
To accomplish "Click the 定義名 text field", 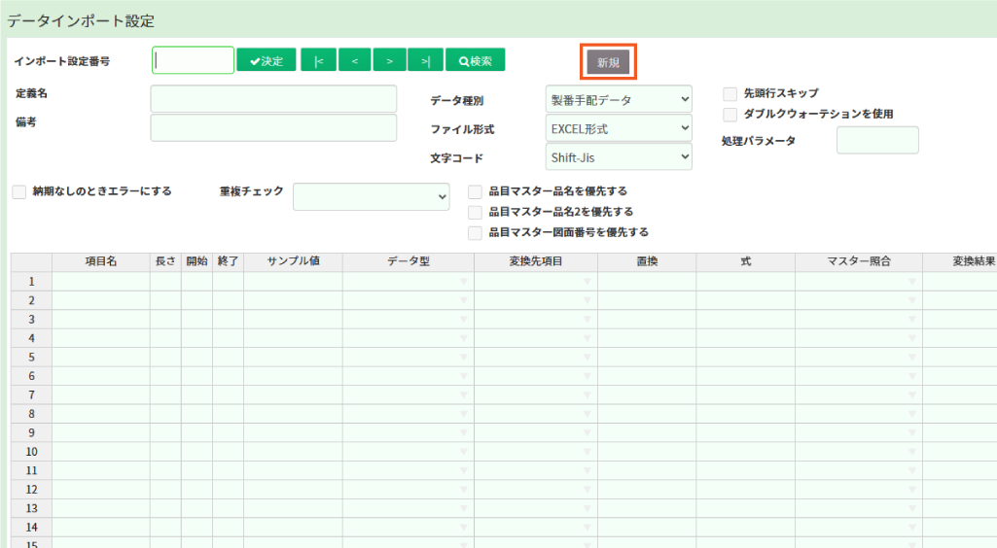I will pyautogui.click(x=273, y=99).
